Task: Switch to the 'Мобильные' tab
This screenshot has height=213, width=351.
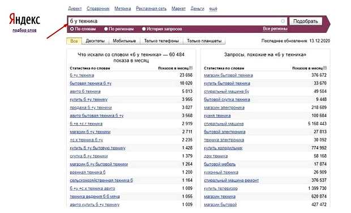Action: tap(124, 41)
